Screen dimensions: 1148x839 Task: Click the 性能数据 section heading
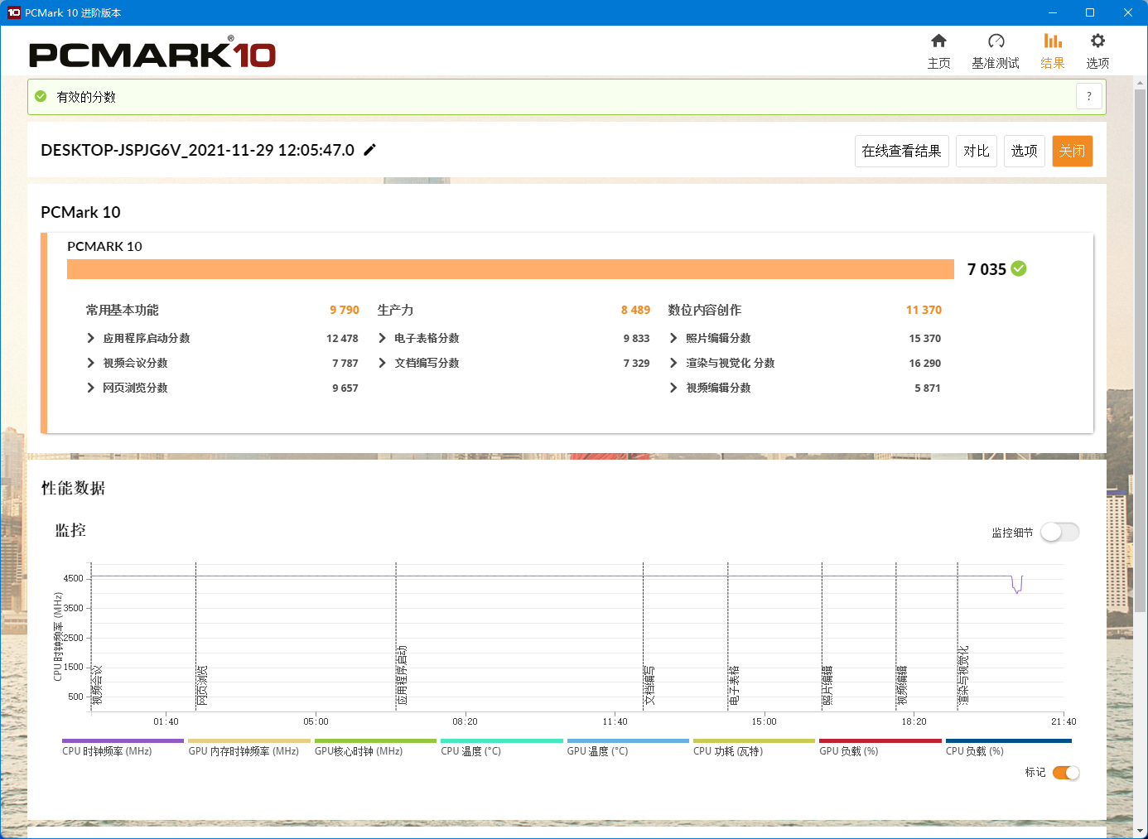73,488
